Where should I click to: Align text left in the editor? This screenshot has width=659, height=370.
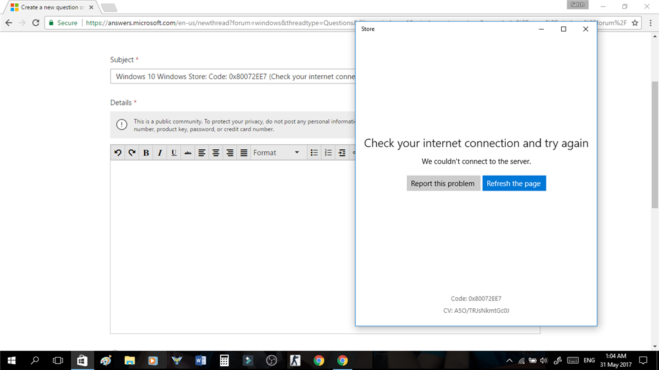[x=201, y=153]
